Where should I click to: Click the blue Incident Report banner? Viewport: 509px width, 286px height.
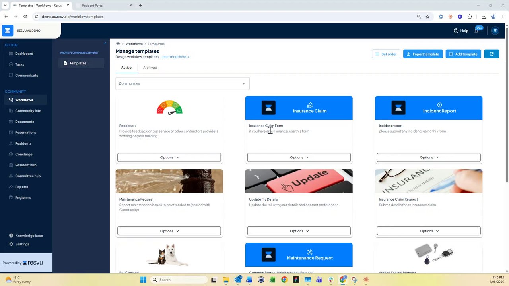coord(429,108)
